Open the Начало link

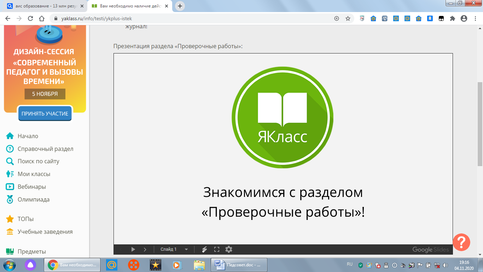(x=28, y=136)
